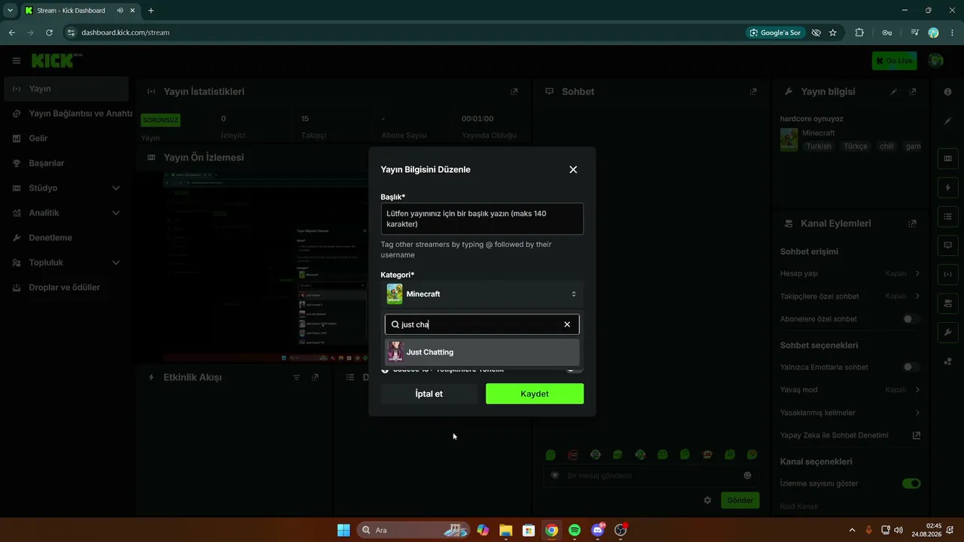Open the Kategori dropdown showing Minecraft

tap(482, 294)
